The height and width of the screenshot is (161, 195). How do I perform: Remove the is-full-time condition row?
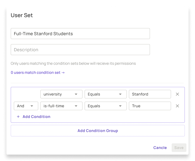coord(177,106)
